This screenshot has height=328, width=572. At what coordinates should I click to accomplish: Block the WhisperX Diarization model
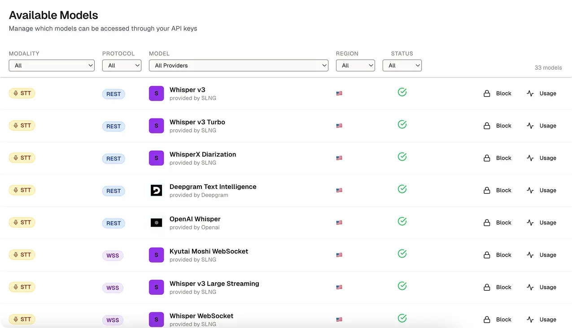pos(498,158)
